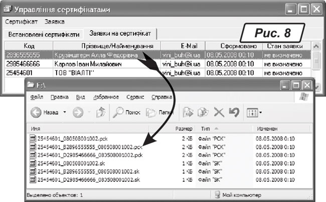Sort files by the Изменен column header

(x=266, y=129)
